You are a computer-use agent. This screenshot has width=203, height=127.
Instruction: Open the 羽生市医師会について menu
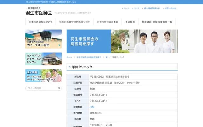coord(41,22)
